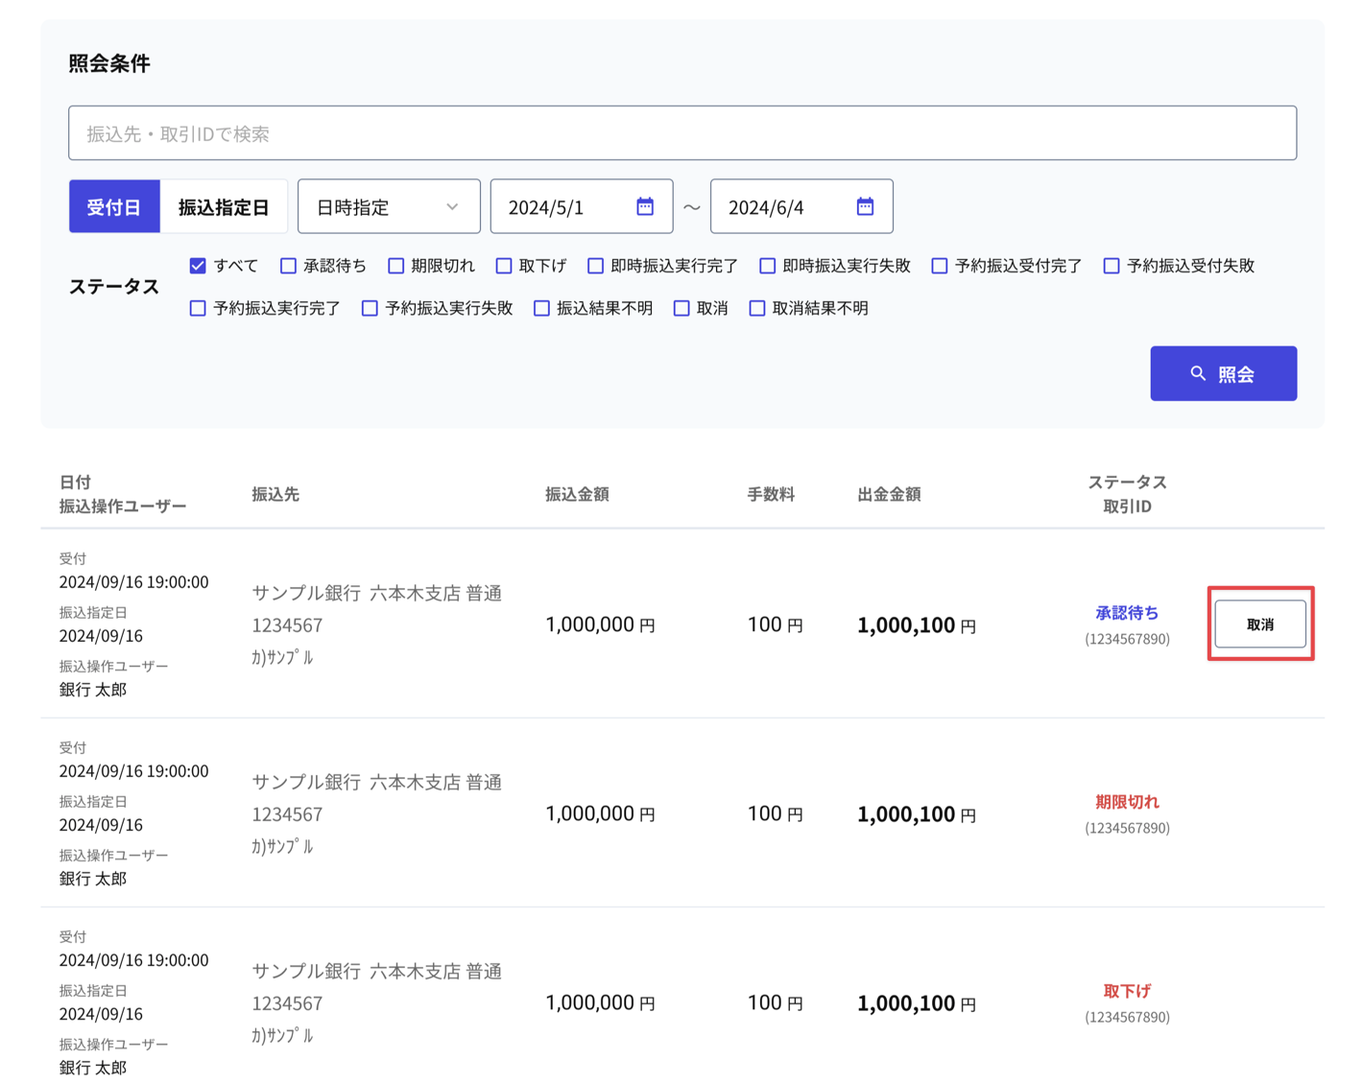Click the 出金金額 column header
1363x1083 pixels.
[x=889, y=494]
